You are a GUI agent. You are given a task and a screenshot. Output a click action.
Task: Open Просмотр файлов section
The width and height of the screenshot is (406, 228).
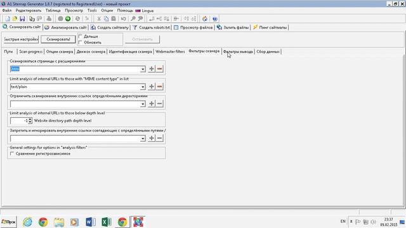pyautogui.click(x=193, y=27)
